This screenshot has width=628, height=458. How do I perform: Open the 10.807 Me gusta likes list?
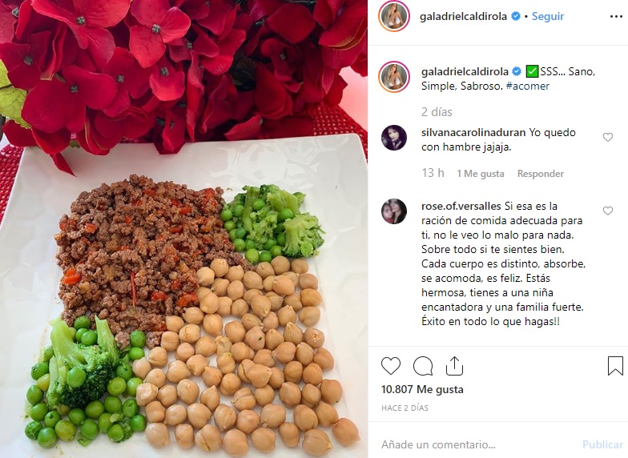click(422, 389)
